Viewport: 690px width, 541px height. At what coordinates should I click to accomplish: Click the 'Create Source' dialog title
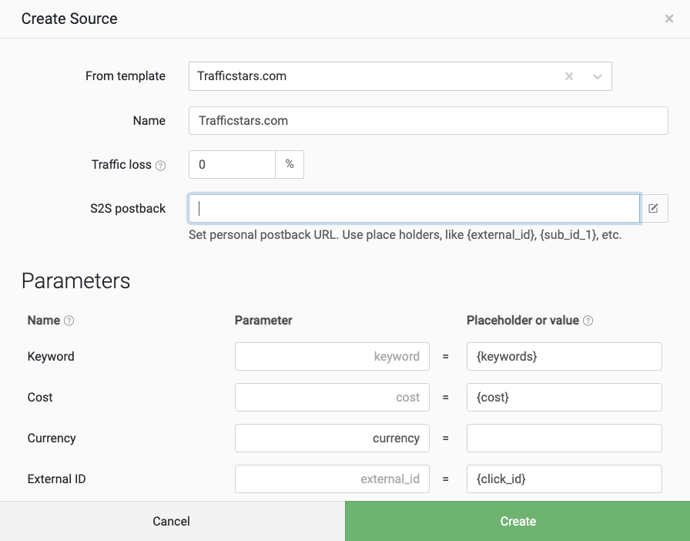pos(69,18)
